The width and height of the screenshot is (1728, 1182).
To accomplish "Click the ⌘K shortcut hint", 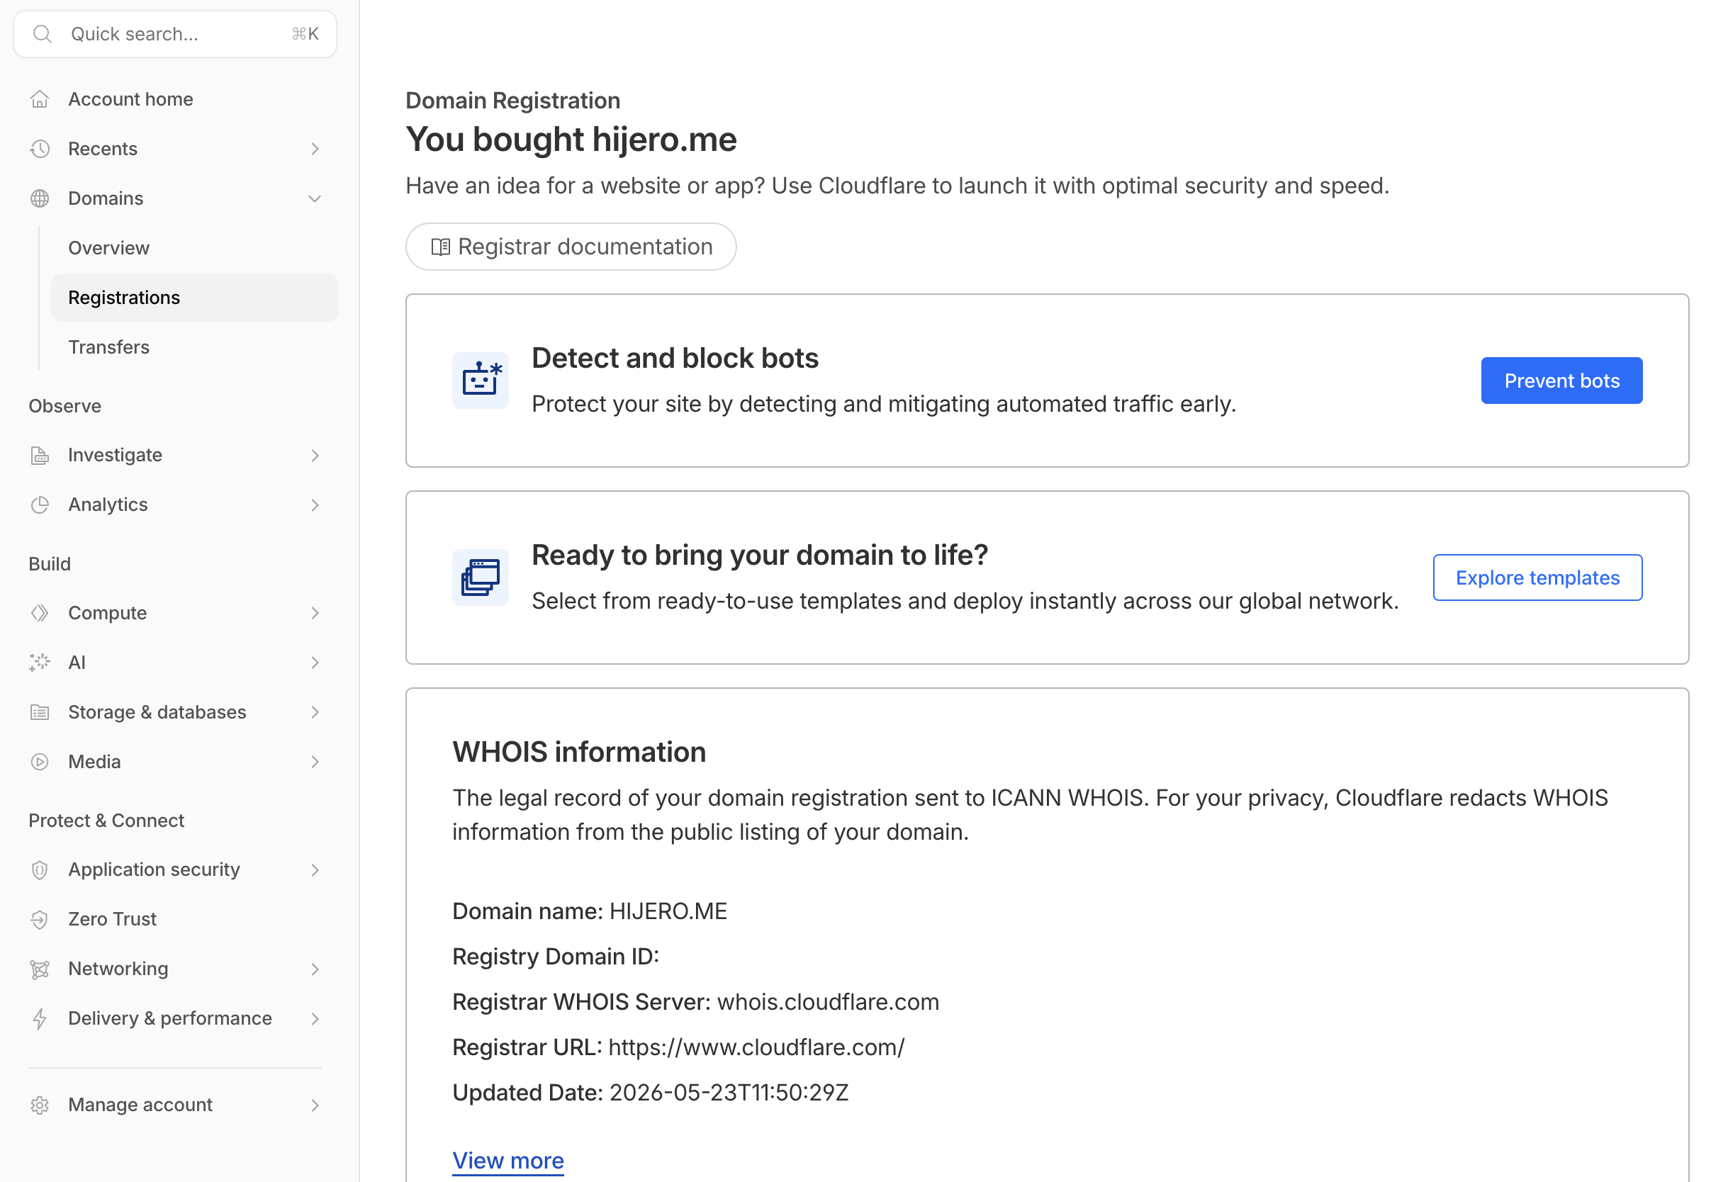I will 305,34.
